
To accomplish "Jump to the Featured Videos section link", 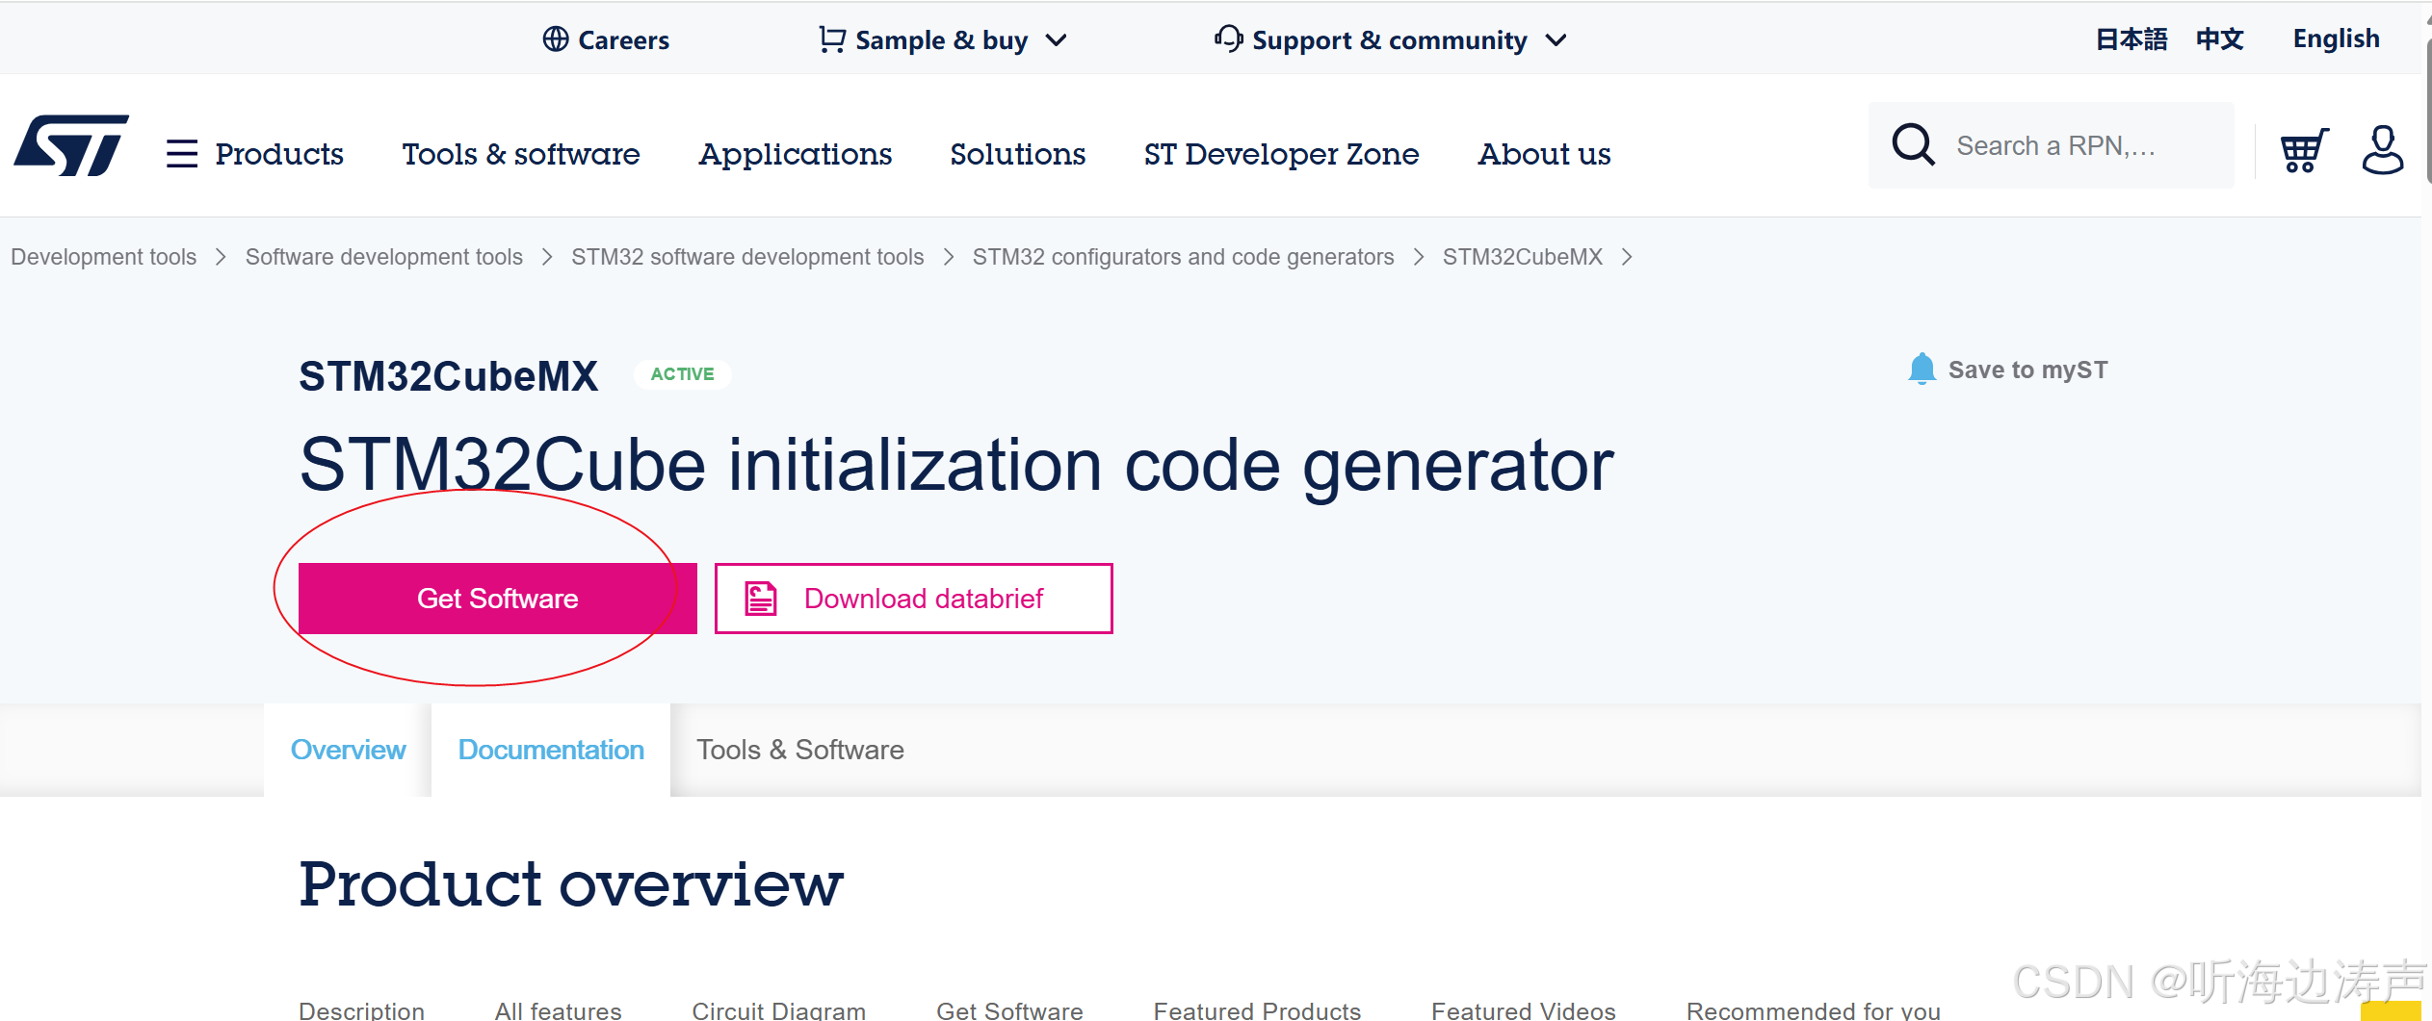I will pos(1524,1009).
